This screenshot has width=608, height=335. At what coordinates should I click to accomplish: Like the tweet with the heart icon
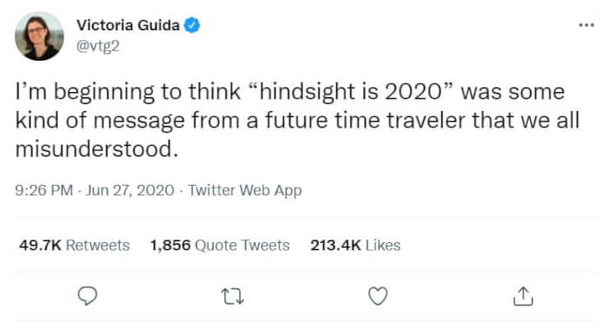[378, 296]
